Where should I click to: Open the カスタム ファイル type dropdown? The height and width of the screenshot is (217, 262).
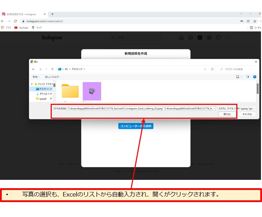click(x=237, y=109)
